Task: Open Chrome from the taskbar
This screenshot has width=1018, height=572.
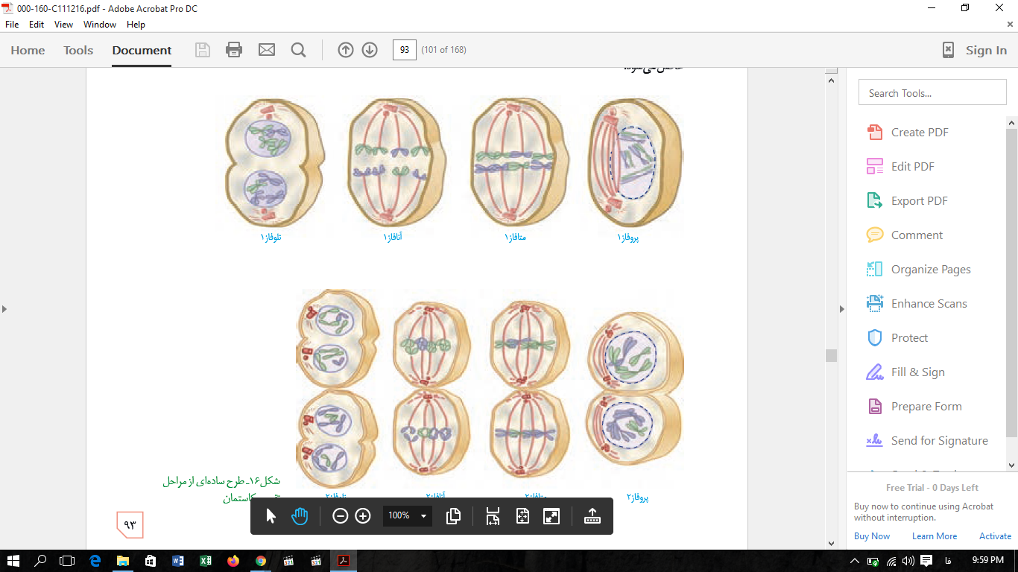Action: [x=261, y=561]
